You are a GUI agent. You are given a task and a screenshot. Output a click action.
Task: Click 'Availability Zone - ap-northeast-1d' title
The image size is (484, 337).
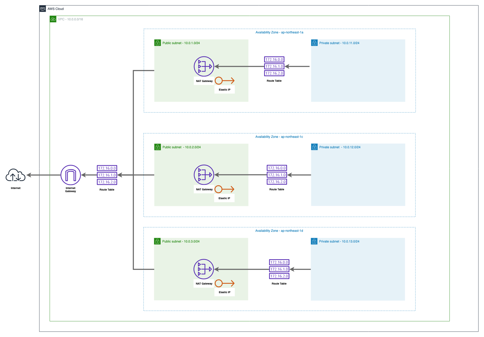pyautogui.click(x=279, y=231)
